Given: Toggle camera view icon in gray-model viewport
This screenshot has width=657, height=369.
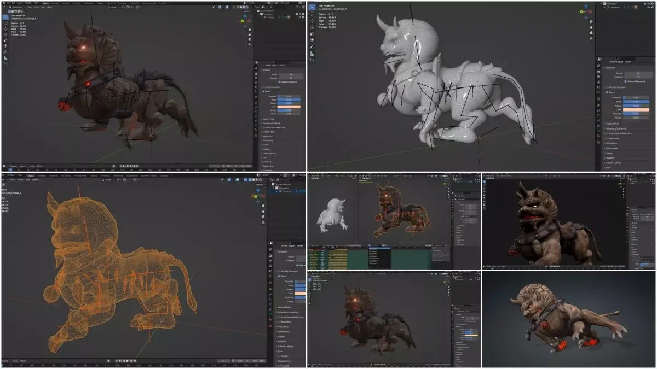Looking at the screenshot, I should click(x=591, y=33).
